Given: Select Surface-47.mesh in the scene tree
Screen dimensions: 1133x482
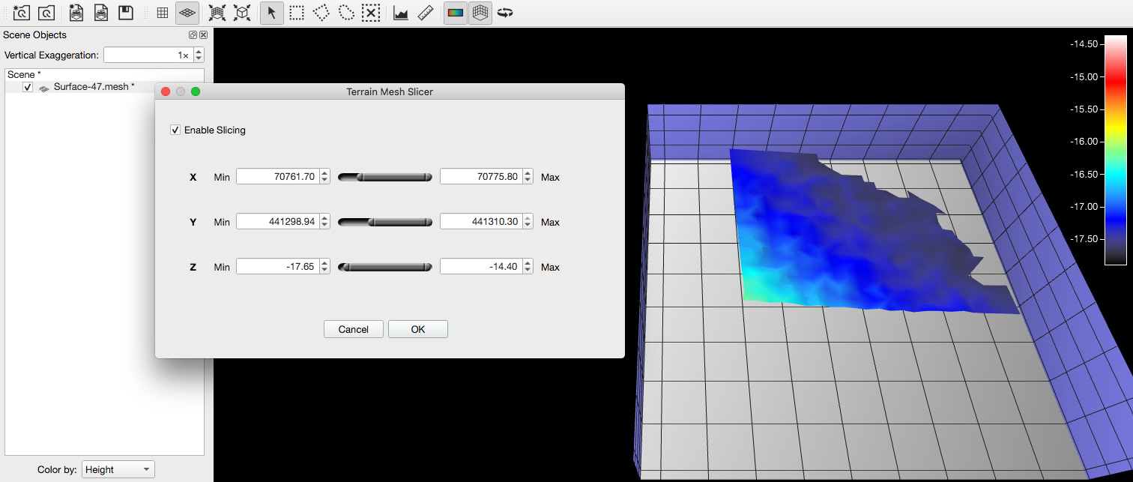Looking at the screenshot, I should [94, 87].
